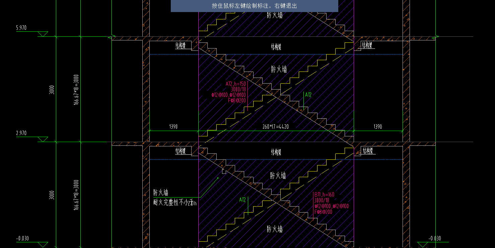The height and width of the screenshot is (248, 495).
Task: Click the right '结构梁' label below the 2.970 level
Action: click(367, 151)
